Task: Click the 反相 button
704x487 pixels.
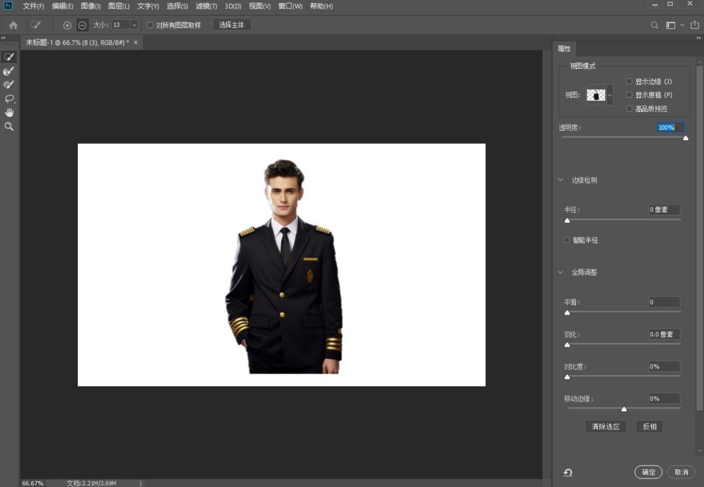Action: click(650, 427)
